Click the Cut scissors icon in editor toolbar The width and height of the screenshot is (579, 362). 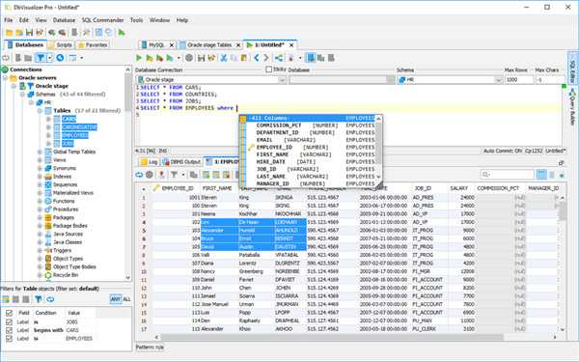[x=224, y=58]
